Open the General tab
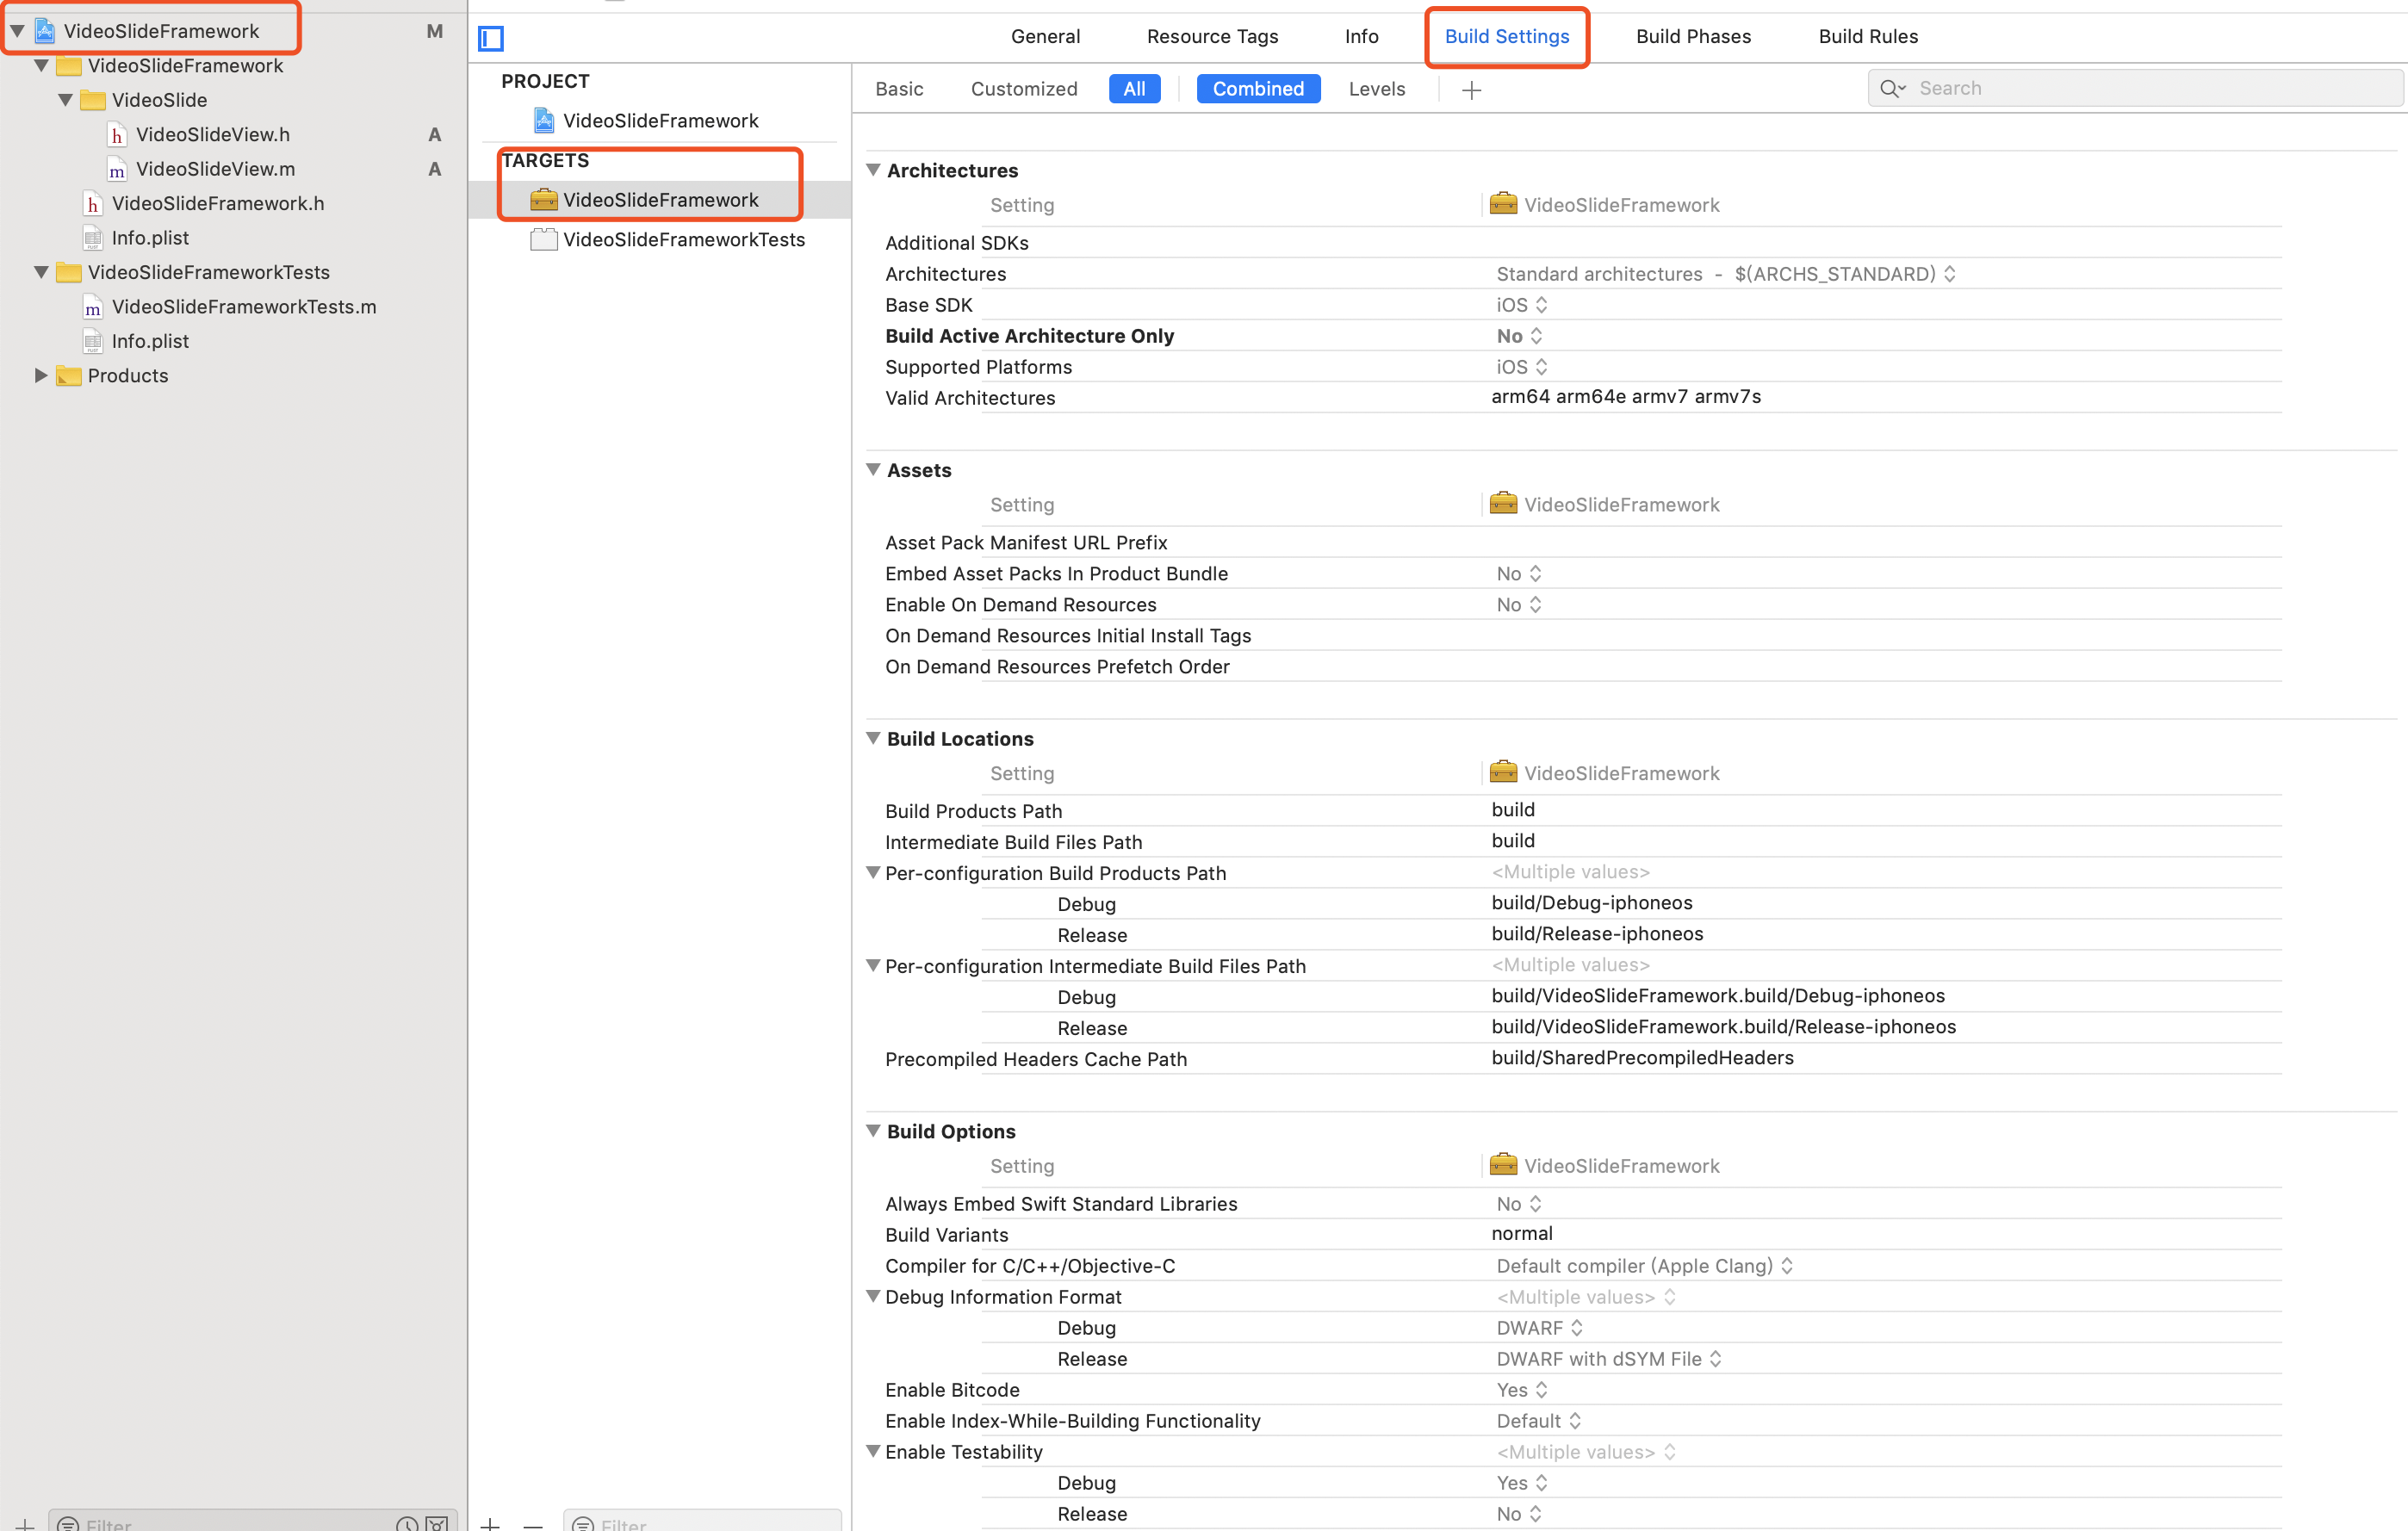The image size is (2408, 1531). pos(1045,36)
